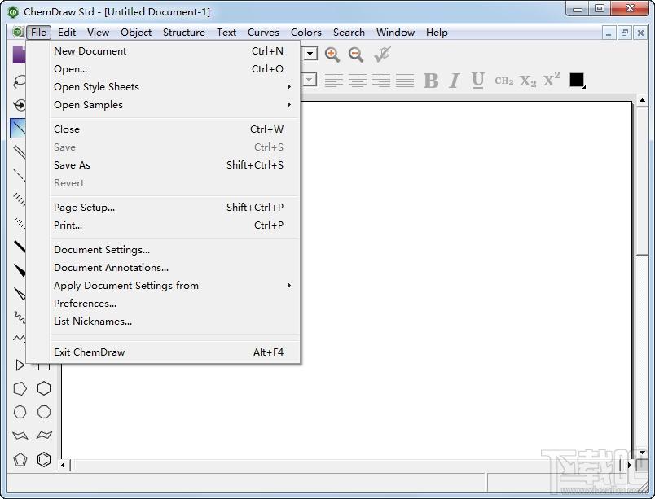Open the Search menu
This screenshot has height=499, width=655.
point(349,32)
